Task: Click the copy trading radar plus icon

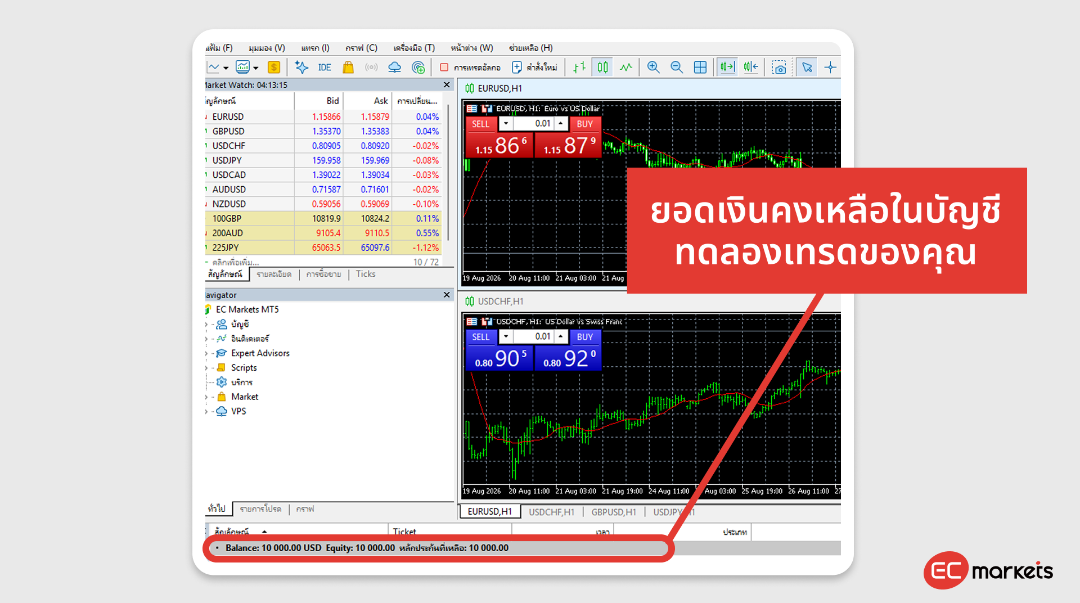Action: pos(418,67)
